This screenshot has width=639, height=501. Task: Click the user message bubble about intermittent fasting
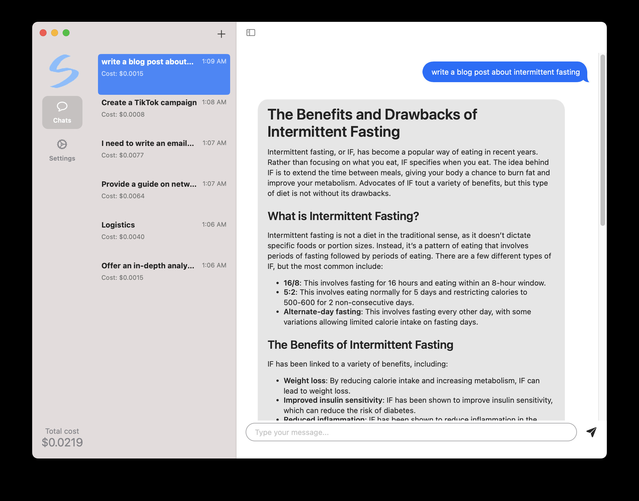tap(505, 72)
